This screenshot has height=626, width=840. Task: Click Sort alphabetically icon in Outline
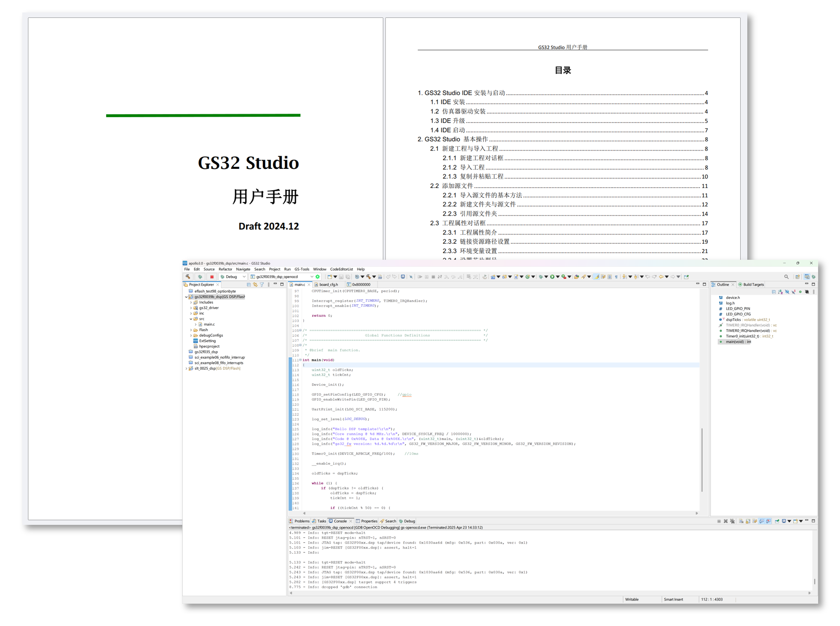(780, 292)
